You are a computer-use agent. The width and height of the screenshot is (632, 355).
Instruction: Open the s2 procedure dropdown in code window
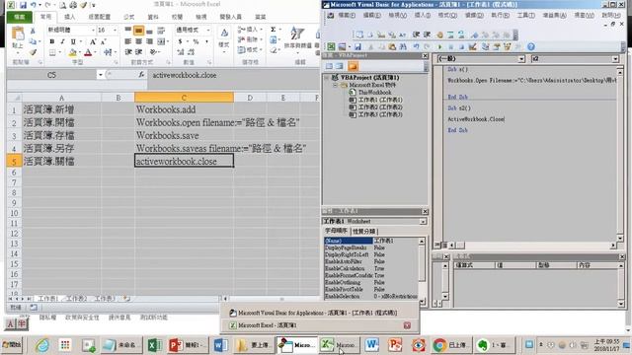click(615, 59)
